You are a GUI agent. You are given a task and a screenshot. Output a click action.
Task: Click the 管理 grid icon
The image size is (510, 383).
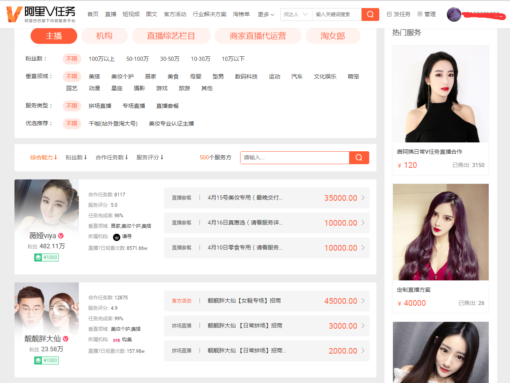click(x=420, y=14)
